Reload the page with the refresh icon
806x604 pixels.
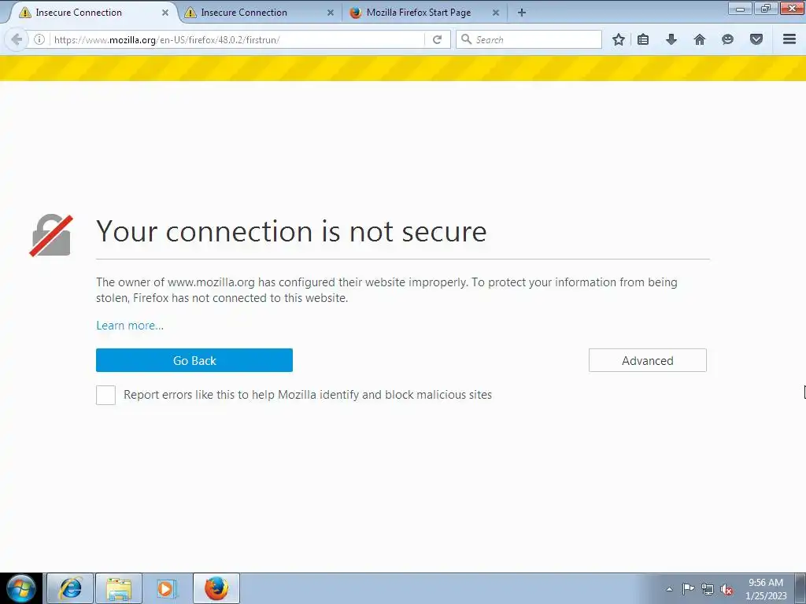click(x=437, y=39)
